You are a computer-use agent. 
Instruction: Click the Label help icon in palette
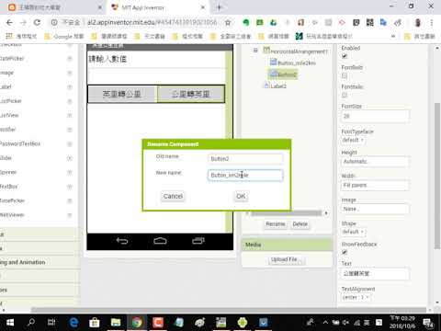[x=70, y=87]
